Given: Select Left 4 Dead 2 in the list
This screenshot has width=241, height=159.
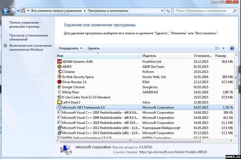Looking at the screenshot, I should point(71,102).
